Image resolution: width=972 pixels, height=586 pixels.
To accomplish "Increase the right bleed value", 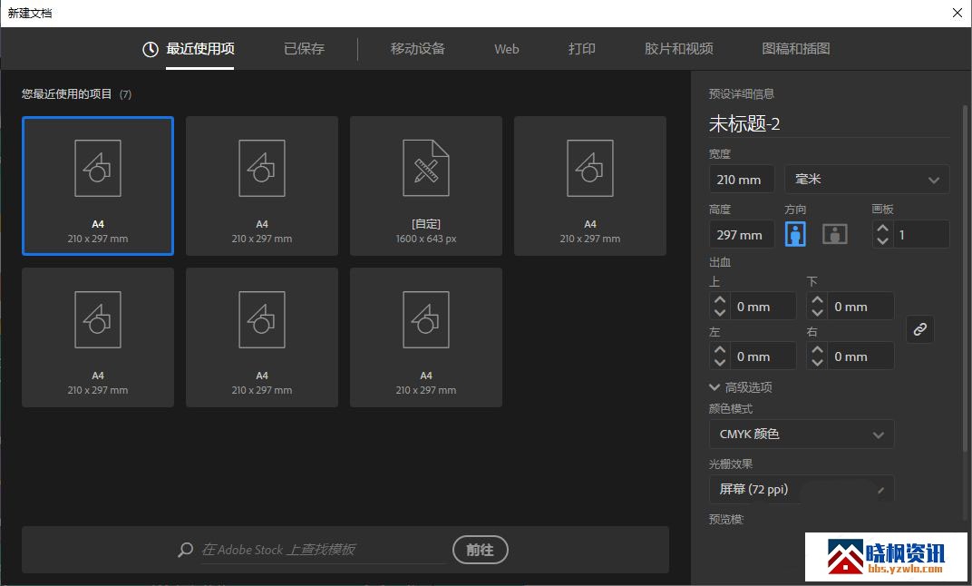I will tap(818, 350).
